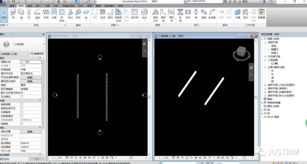Click the 编辑类型 (Edit Type) button

(37, 53)
